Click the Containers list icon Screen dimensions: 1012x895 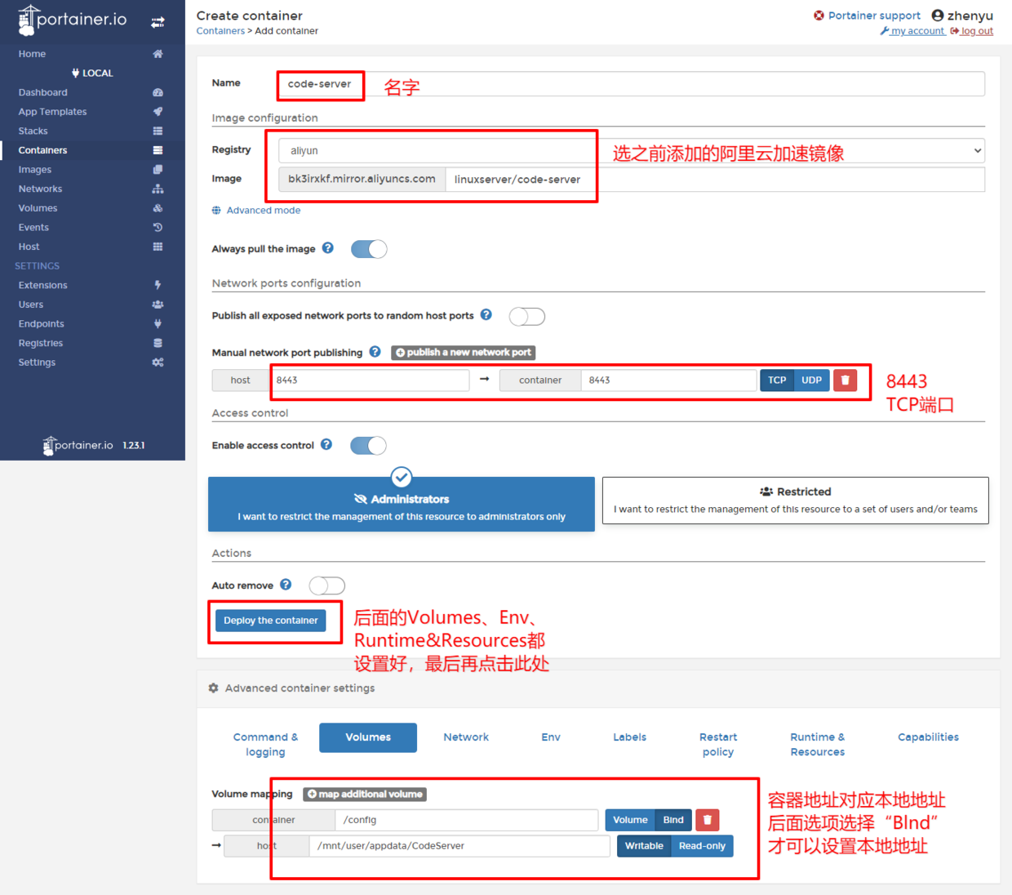point(158,150)
